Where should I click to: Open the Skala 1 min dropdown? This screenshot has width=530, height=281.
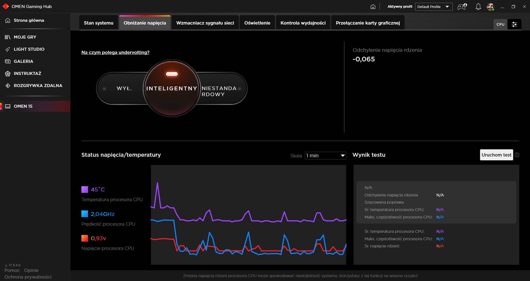[x=325, y=156]
